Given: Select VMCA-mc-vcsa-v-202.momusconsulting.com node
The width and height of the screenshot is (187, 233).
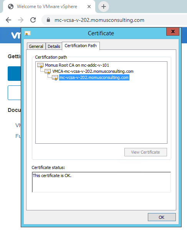Looking at the screenshot, I should click(93, 72).
